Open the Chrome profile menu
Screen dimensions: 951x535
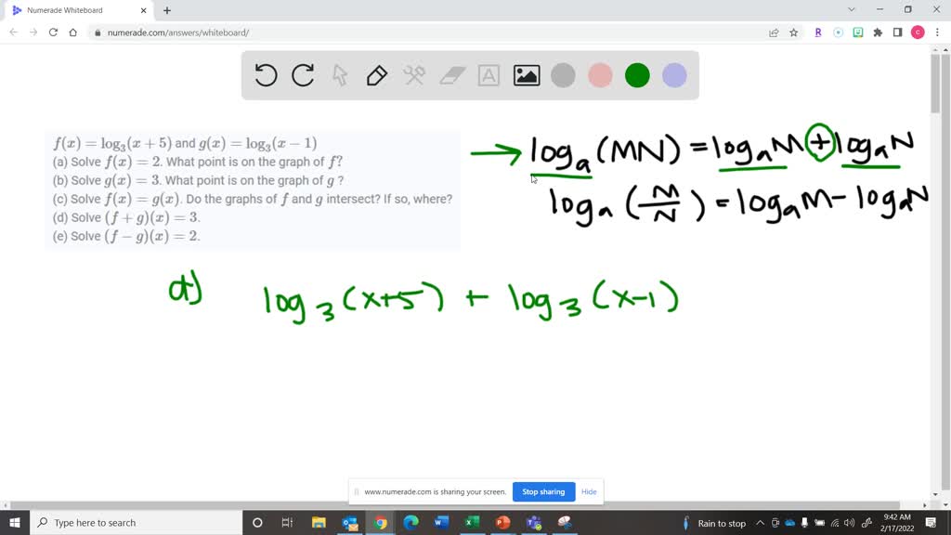(918, 32)
